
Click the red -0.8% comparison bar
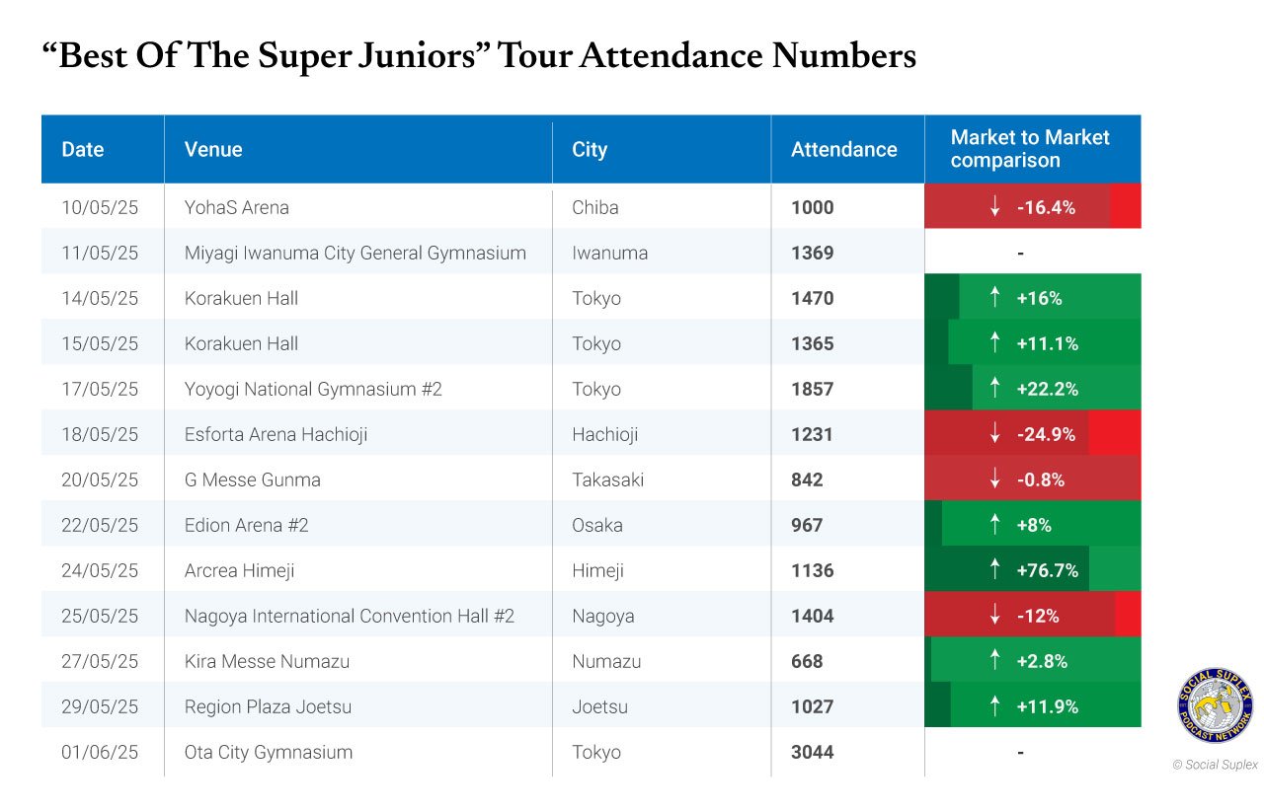[1033, 480]
